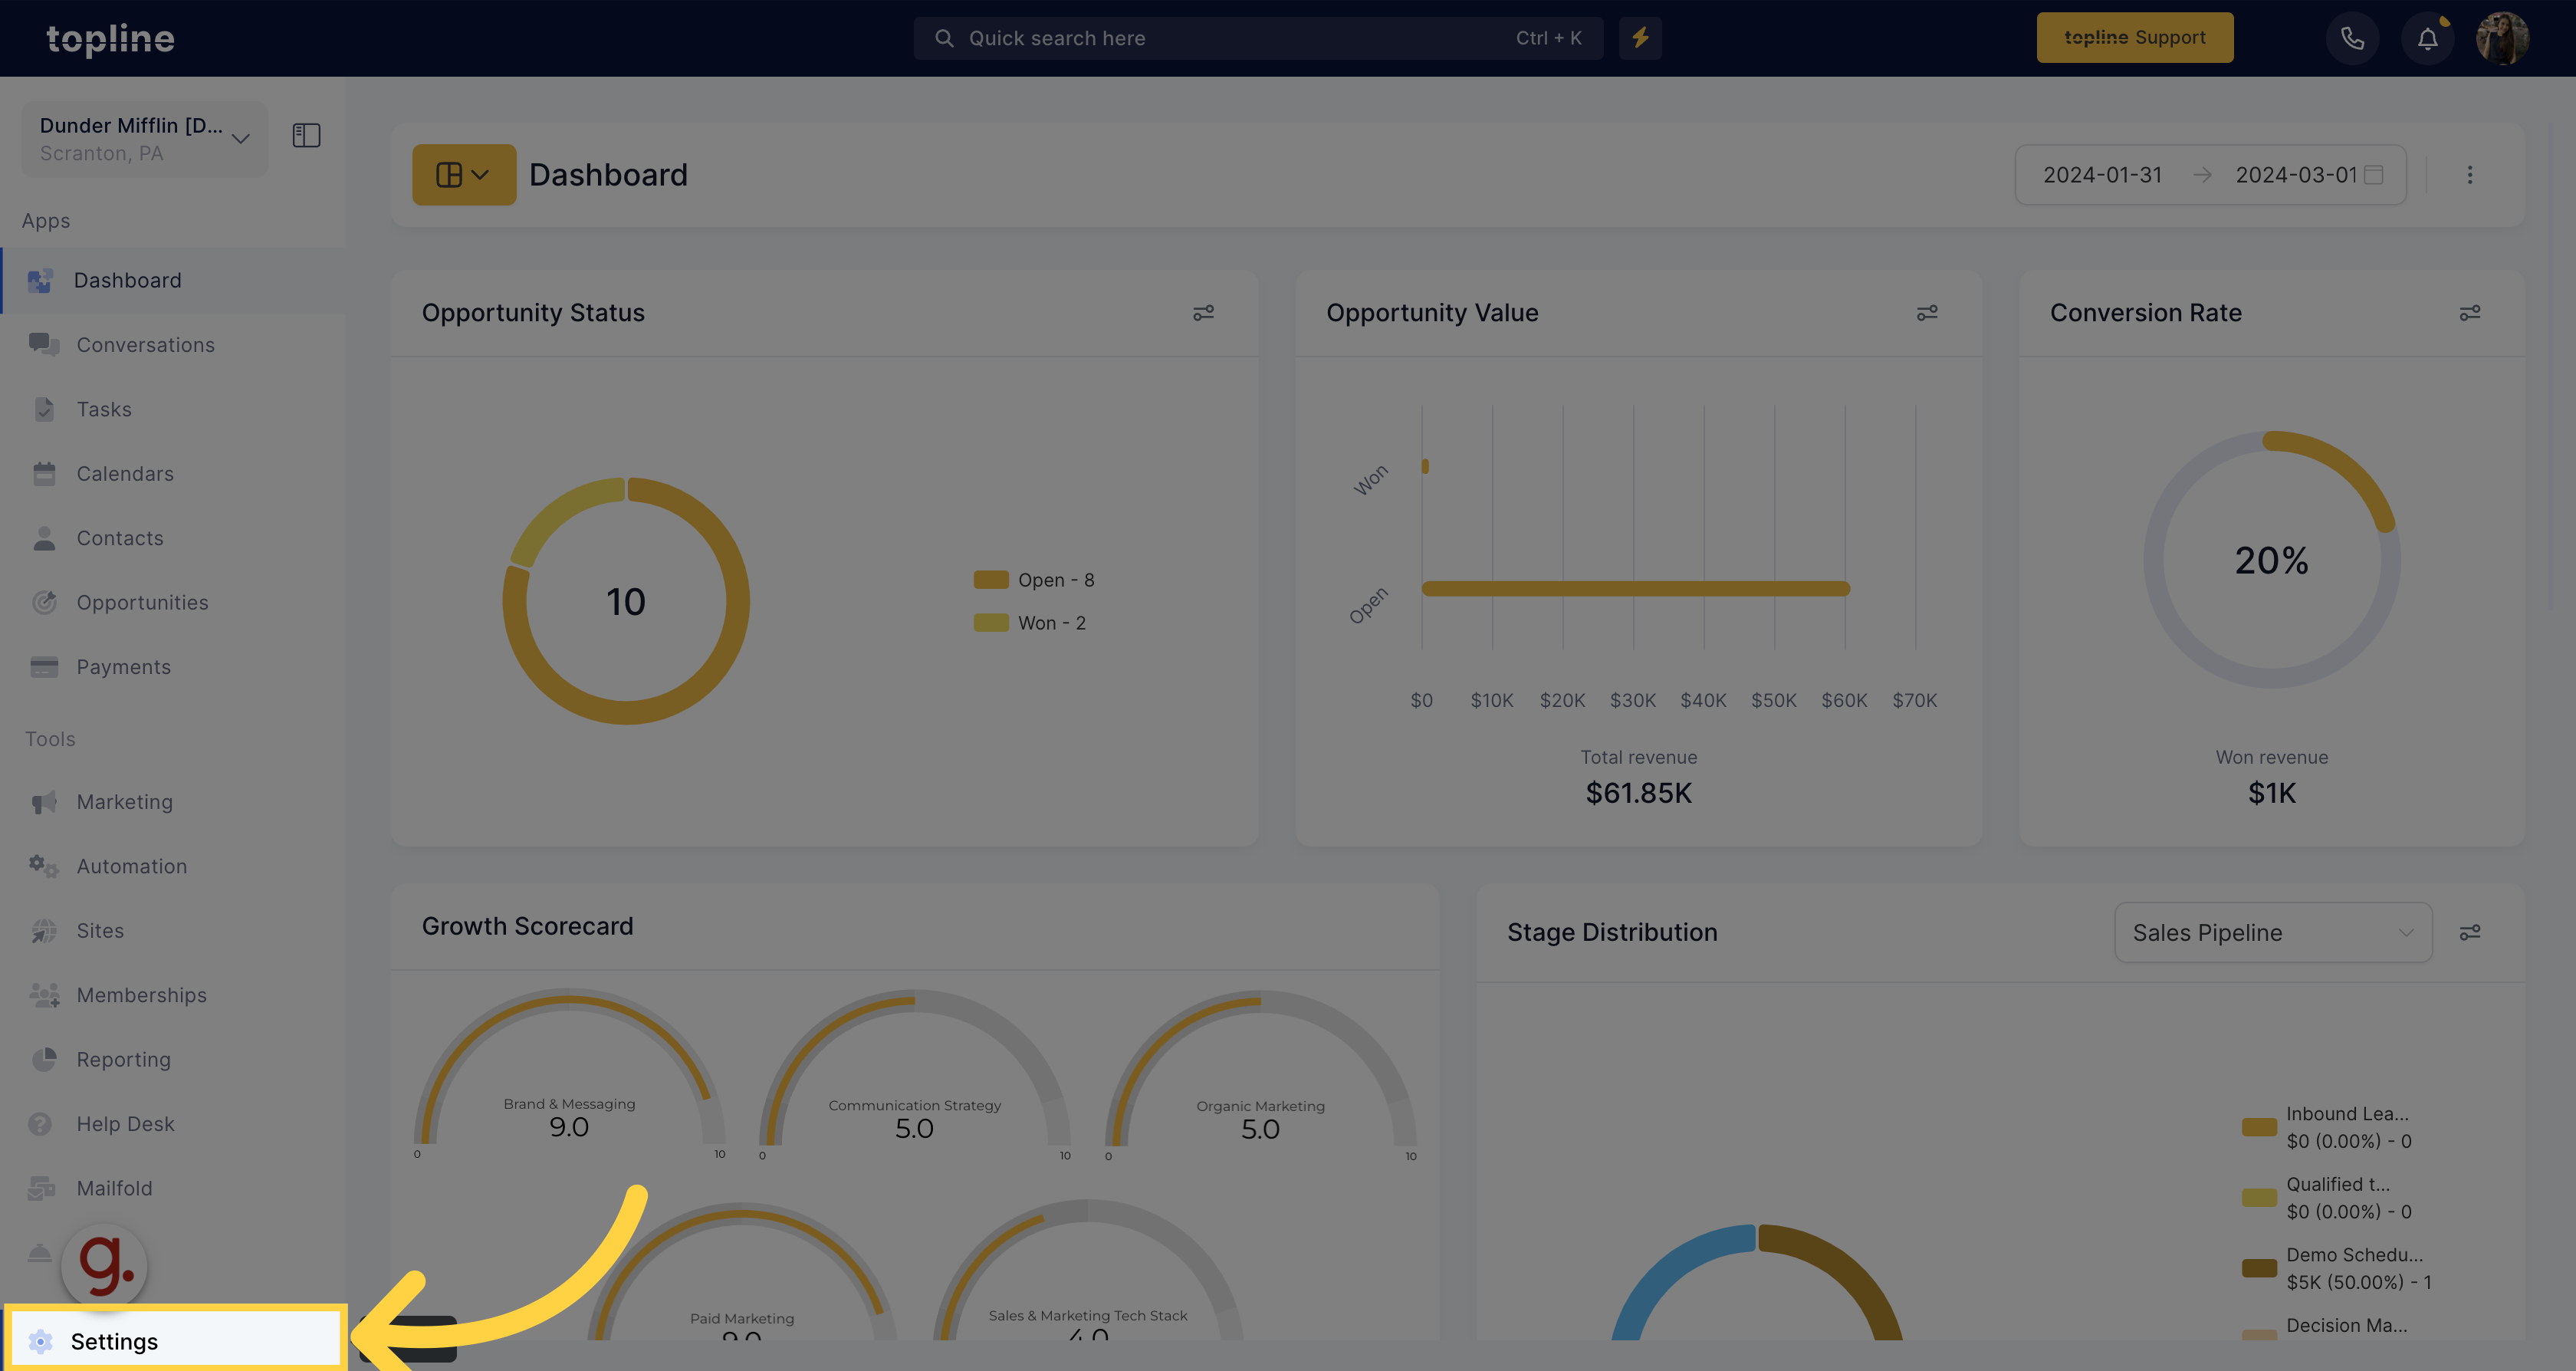Click the Mailfold icon
Screen dimensions: 2576x1371
(x=42, y=1188)
